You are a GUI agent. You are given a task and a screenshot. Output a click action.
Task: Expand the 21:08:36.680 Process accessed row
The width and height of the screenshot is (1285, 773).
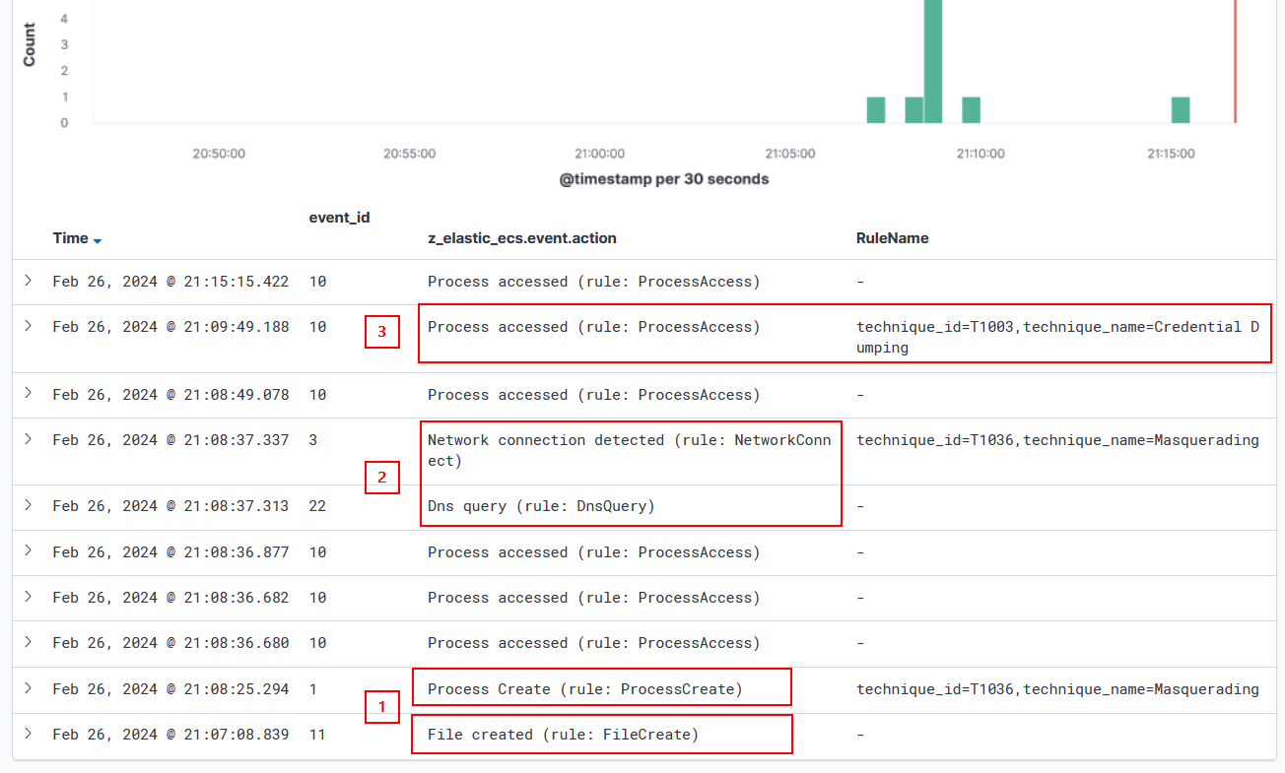click(x=29, y=642)
